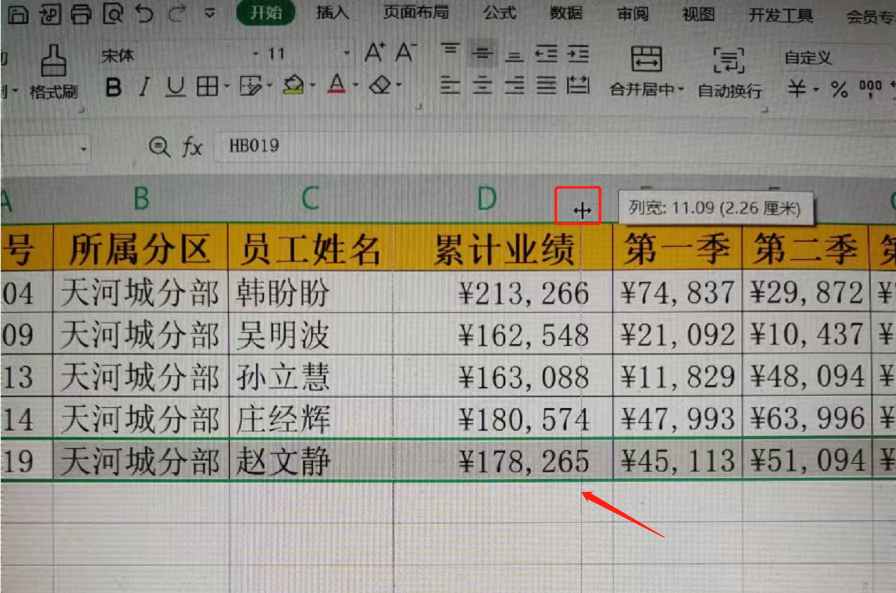Select column C header

click(x=311, y=199)
